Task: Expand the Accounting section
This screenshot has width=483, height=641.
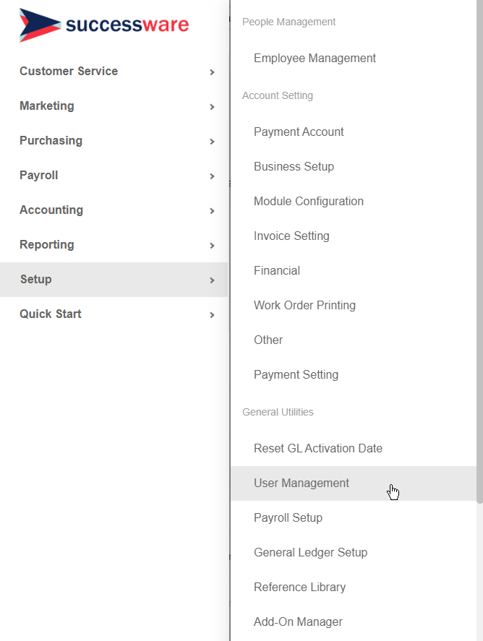Action: tap(51, 210)
